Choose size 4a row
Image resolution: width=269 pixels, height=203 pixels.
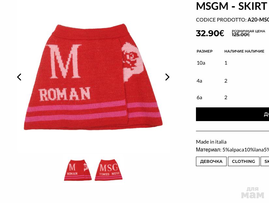pyautogui.click(x=232, y=81)
